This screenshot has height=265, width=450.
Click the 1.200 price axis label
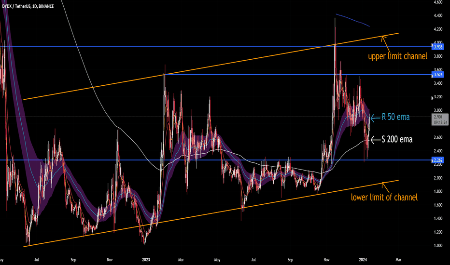438,232
